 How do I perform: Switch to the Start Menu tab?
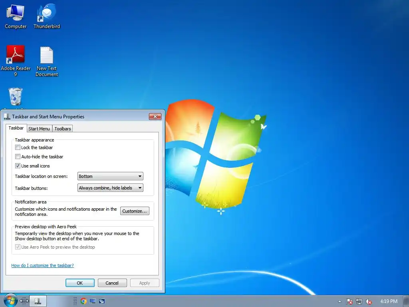(39, 129)
